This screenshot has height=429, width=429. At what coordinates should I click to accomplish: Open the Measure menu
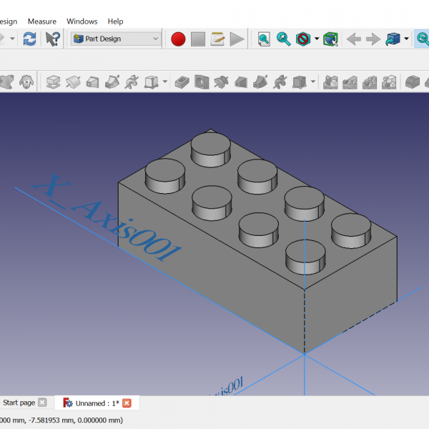42,21
